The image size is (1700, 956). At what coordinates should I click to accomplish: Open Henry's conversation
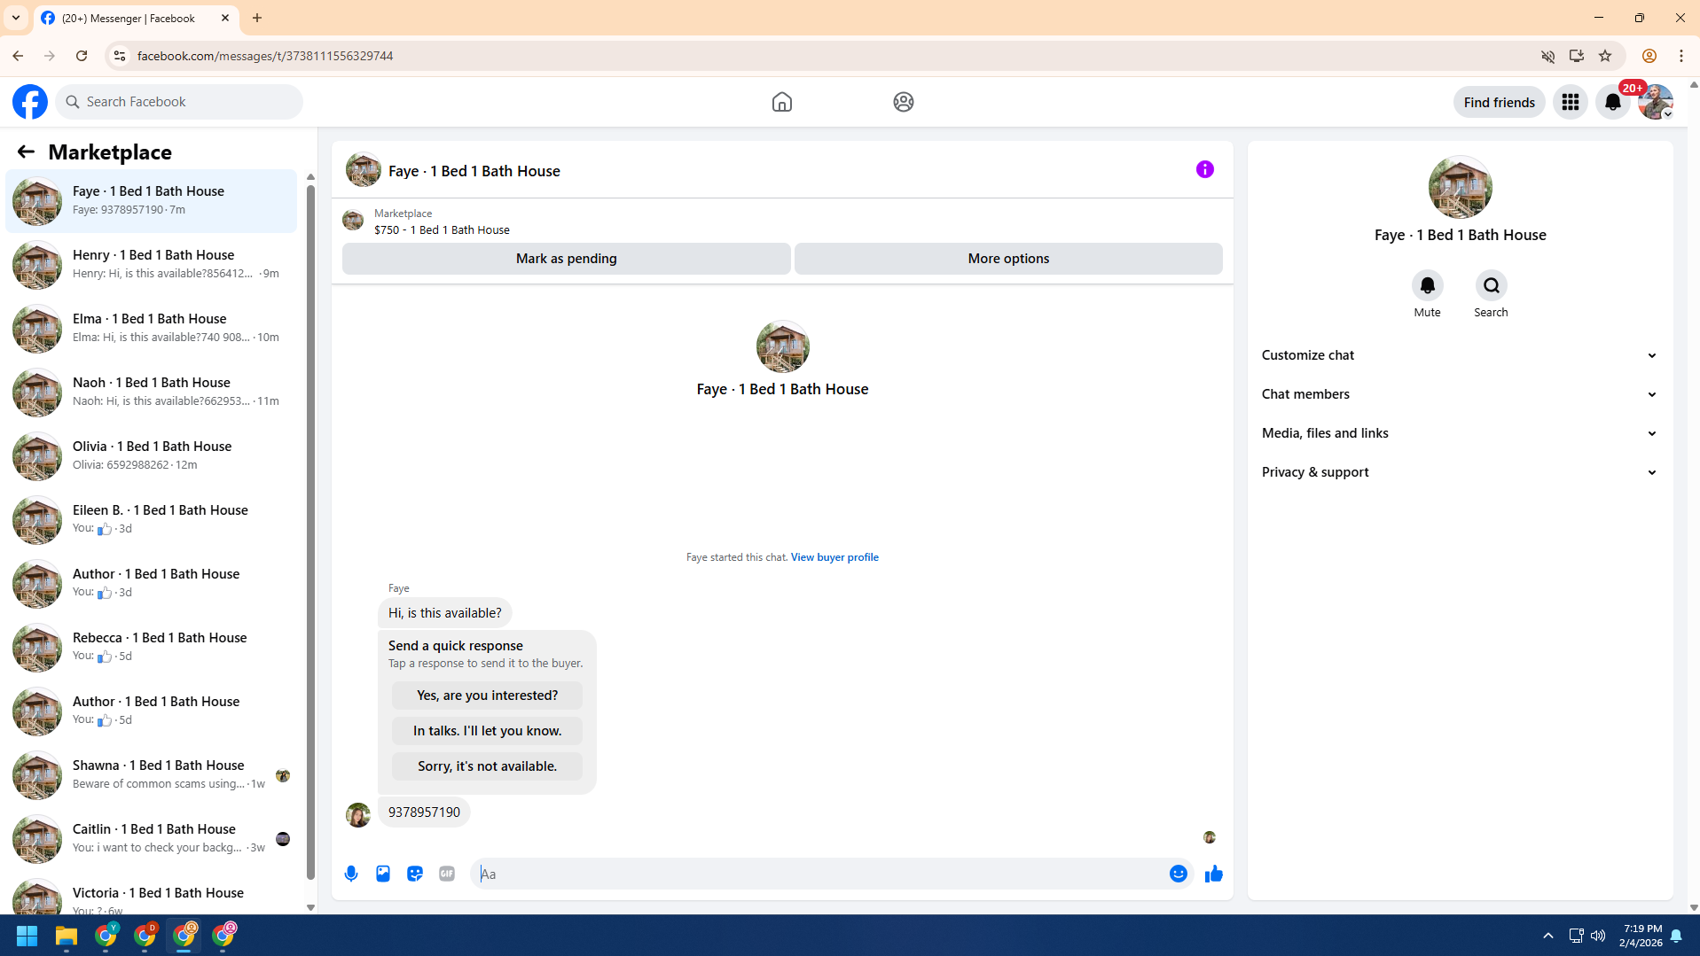coord(152,265)
